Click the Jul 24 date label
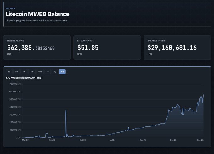The height and width of the screenshot is (154, 214). click(x=113, y=140)
